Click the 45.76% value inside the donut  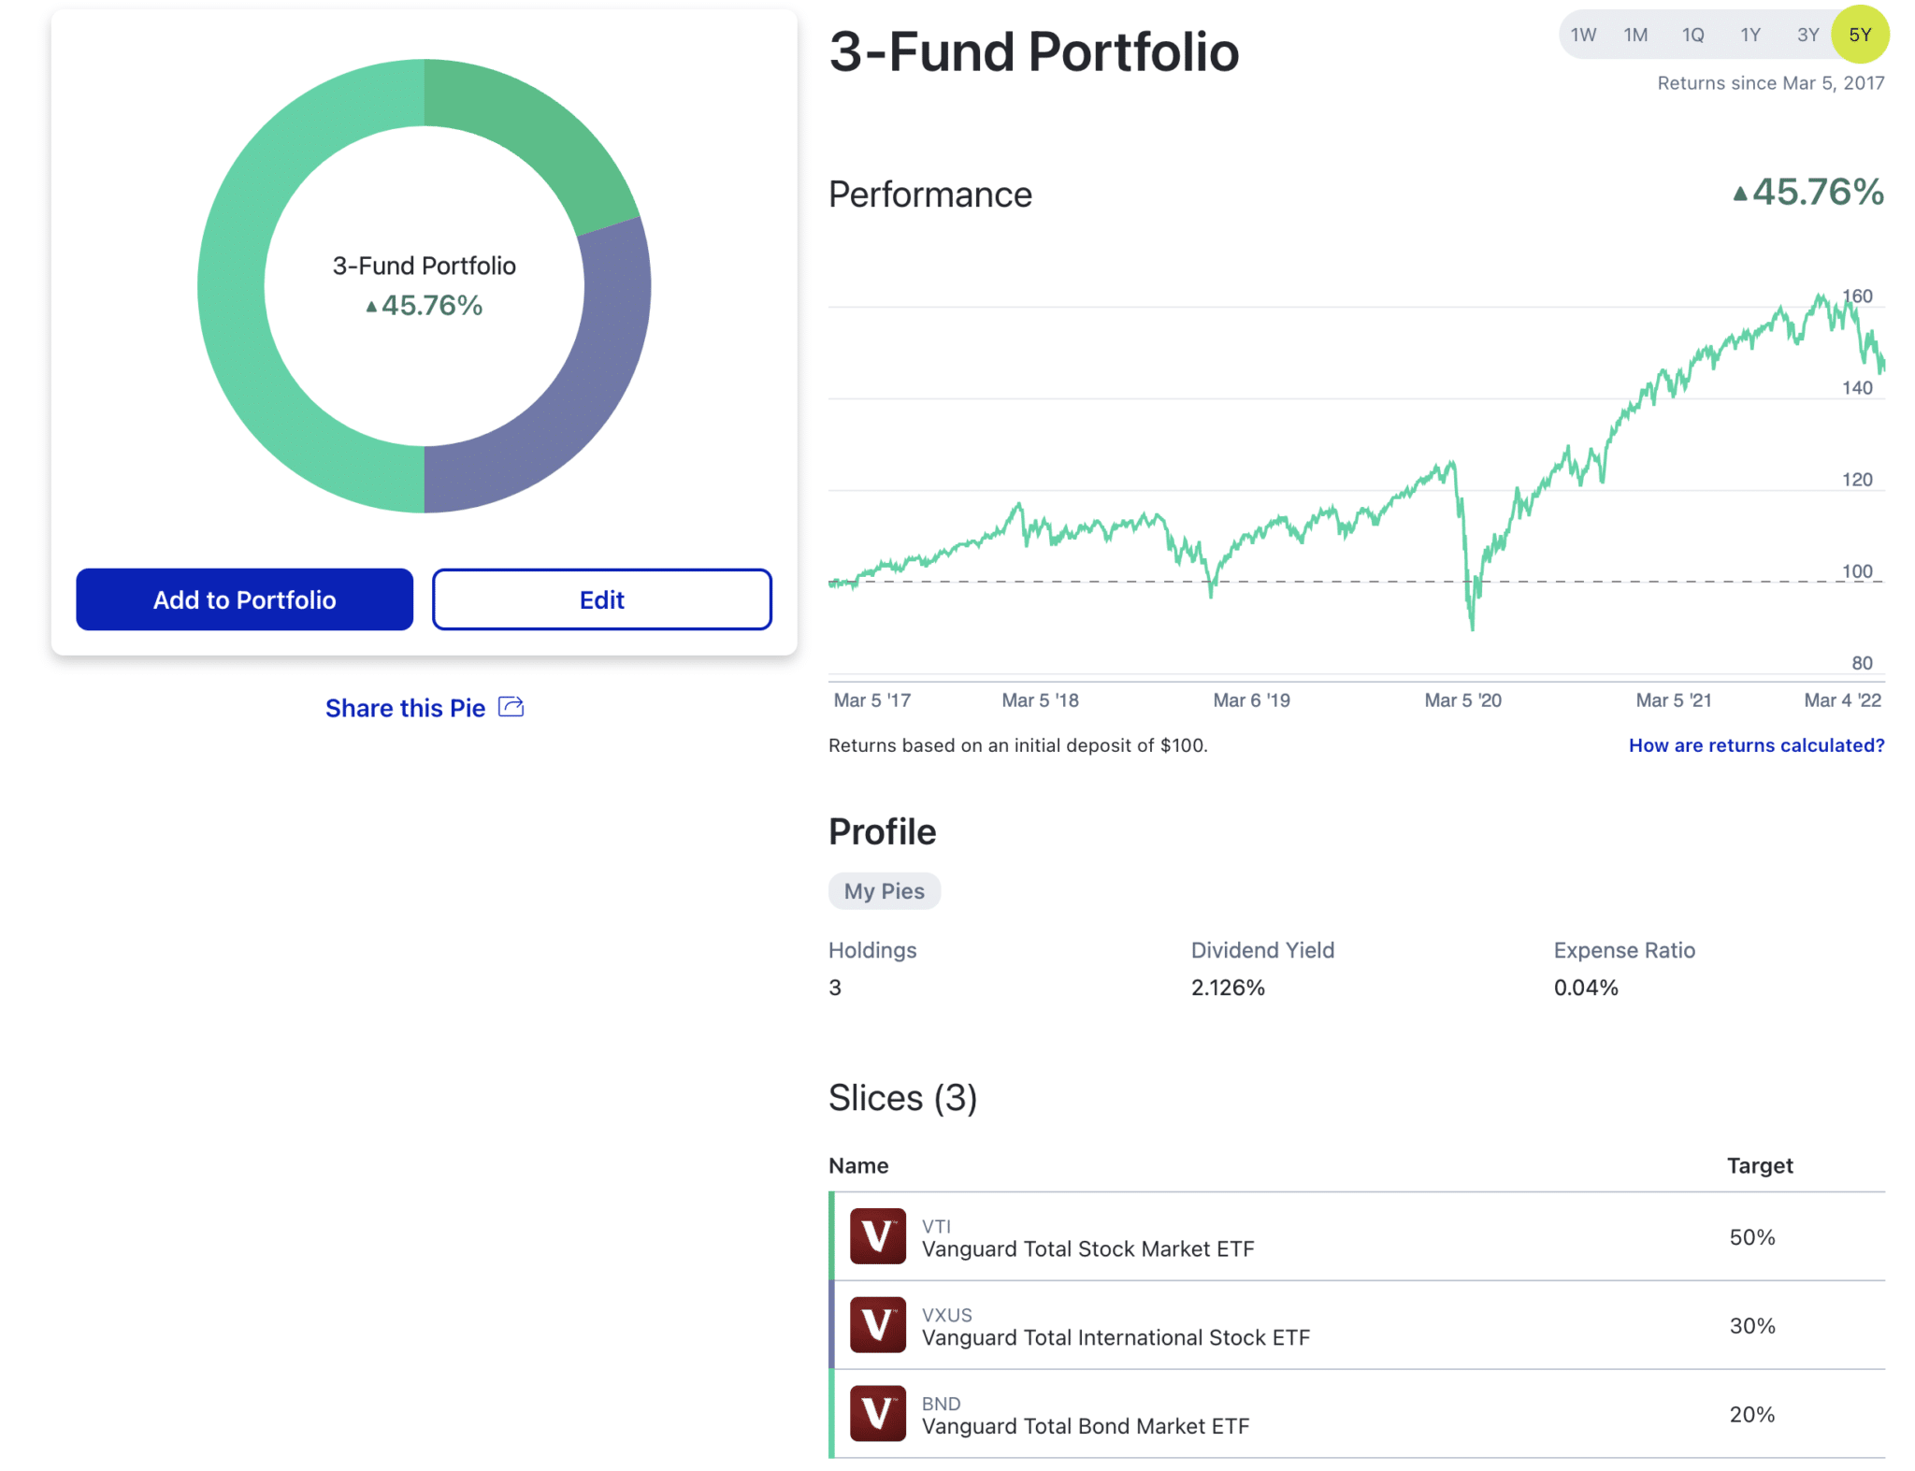click(x=424, y=305)
